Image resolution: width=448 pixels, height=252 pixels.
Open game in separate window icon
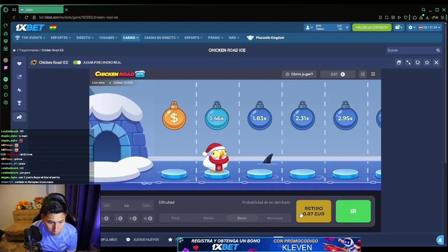pos(399,62)
